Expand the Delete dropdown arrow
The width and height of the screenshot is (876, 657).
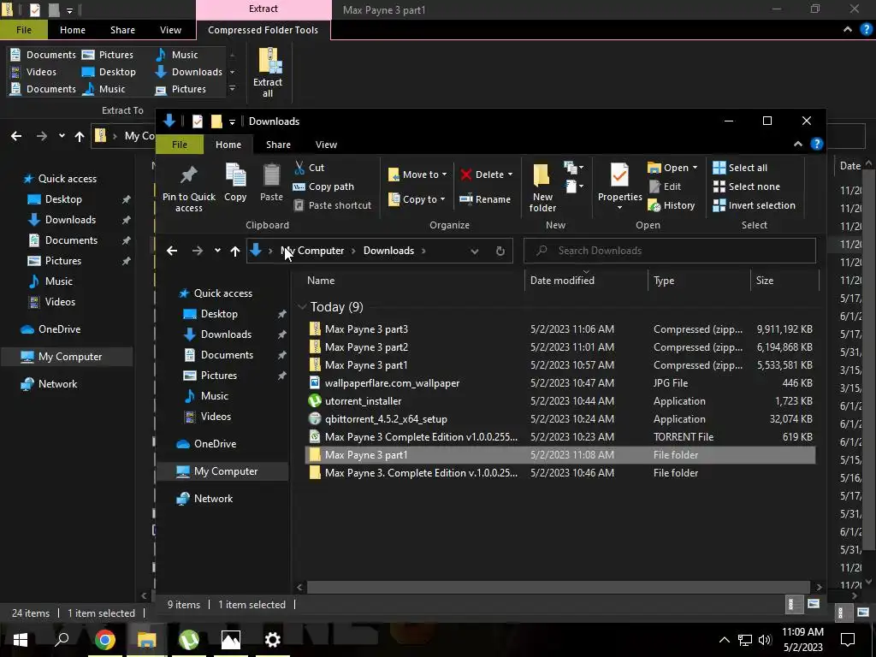pos(510,175)
